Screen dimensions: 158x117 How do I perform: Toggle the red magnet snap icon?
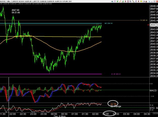[146, 2]
